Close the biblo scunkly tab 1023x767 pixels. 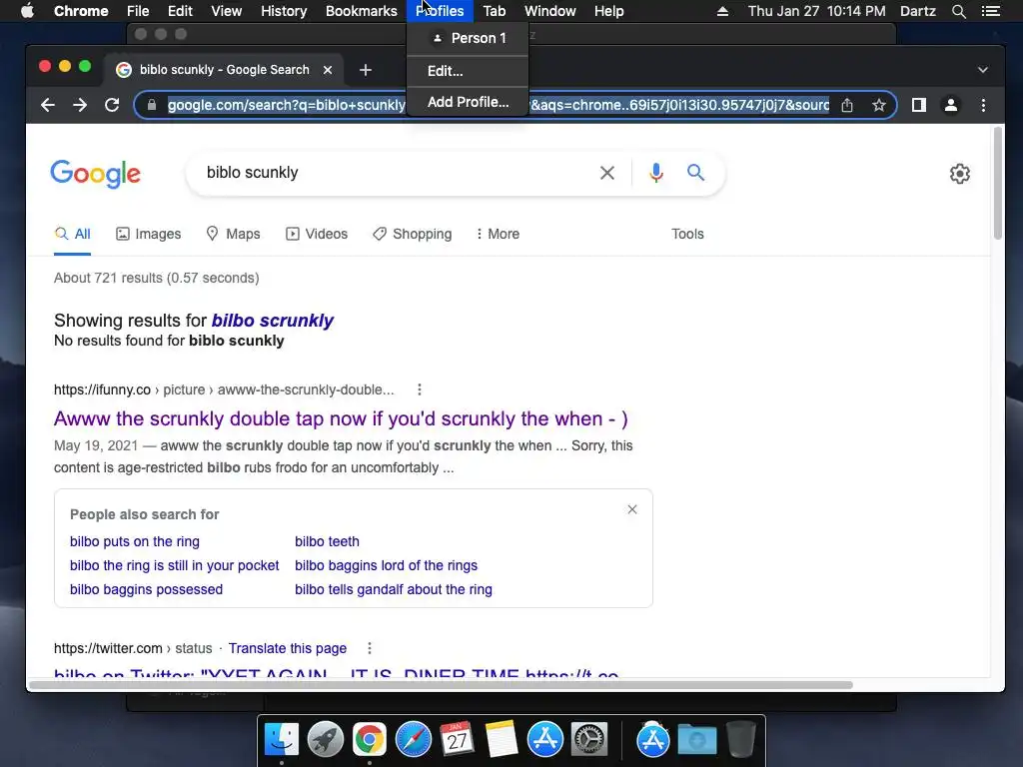[x=328, y=70]
